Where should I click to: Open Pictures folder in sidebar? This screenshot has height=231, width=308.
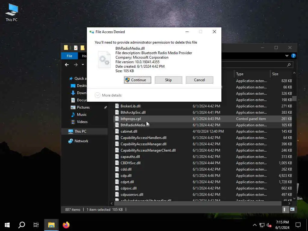80,107
